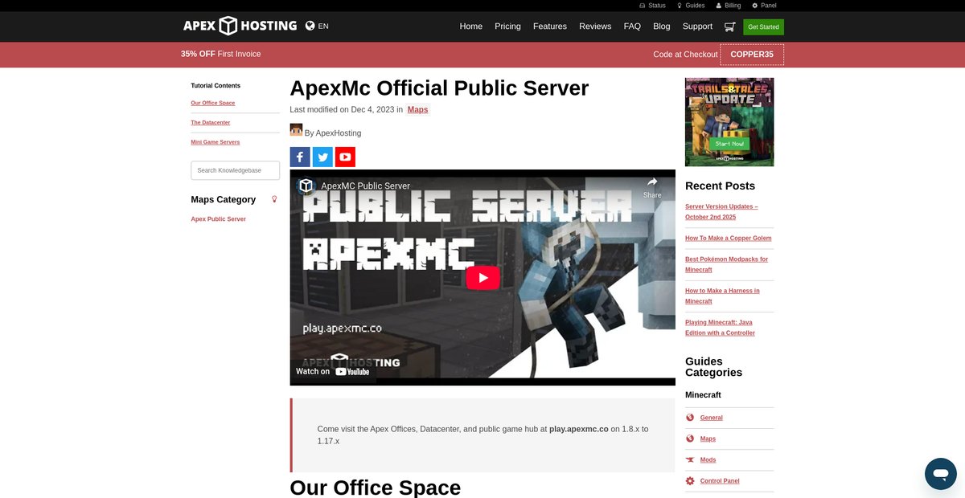Click Watch on YouTube button
965x498 pixels.
(333, 371)
